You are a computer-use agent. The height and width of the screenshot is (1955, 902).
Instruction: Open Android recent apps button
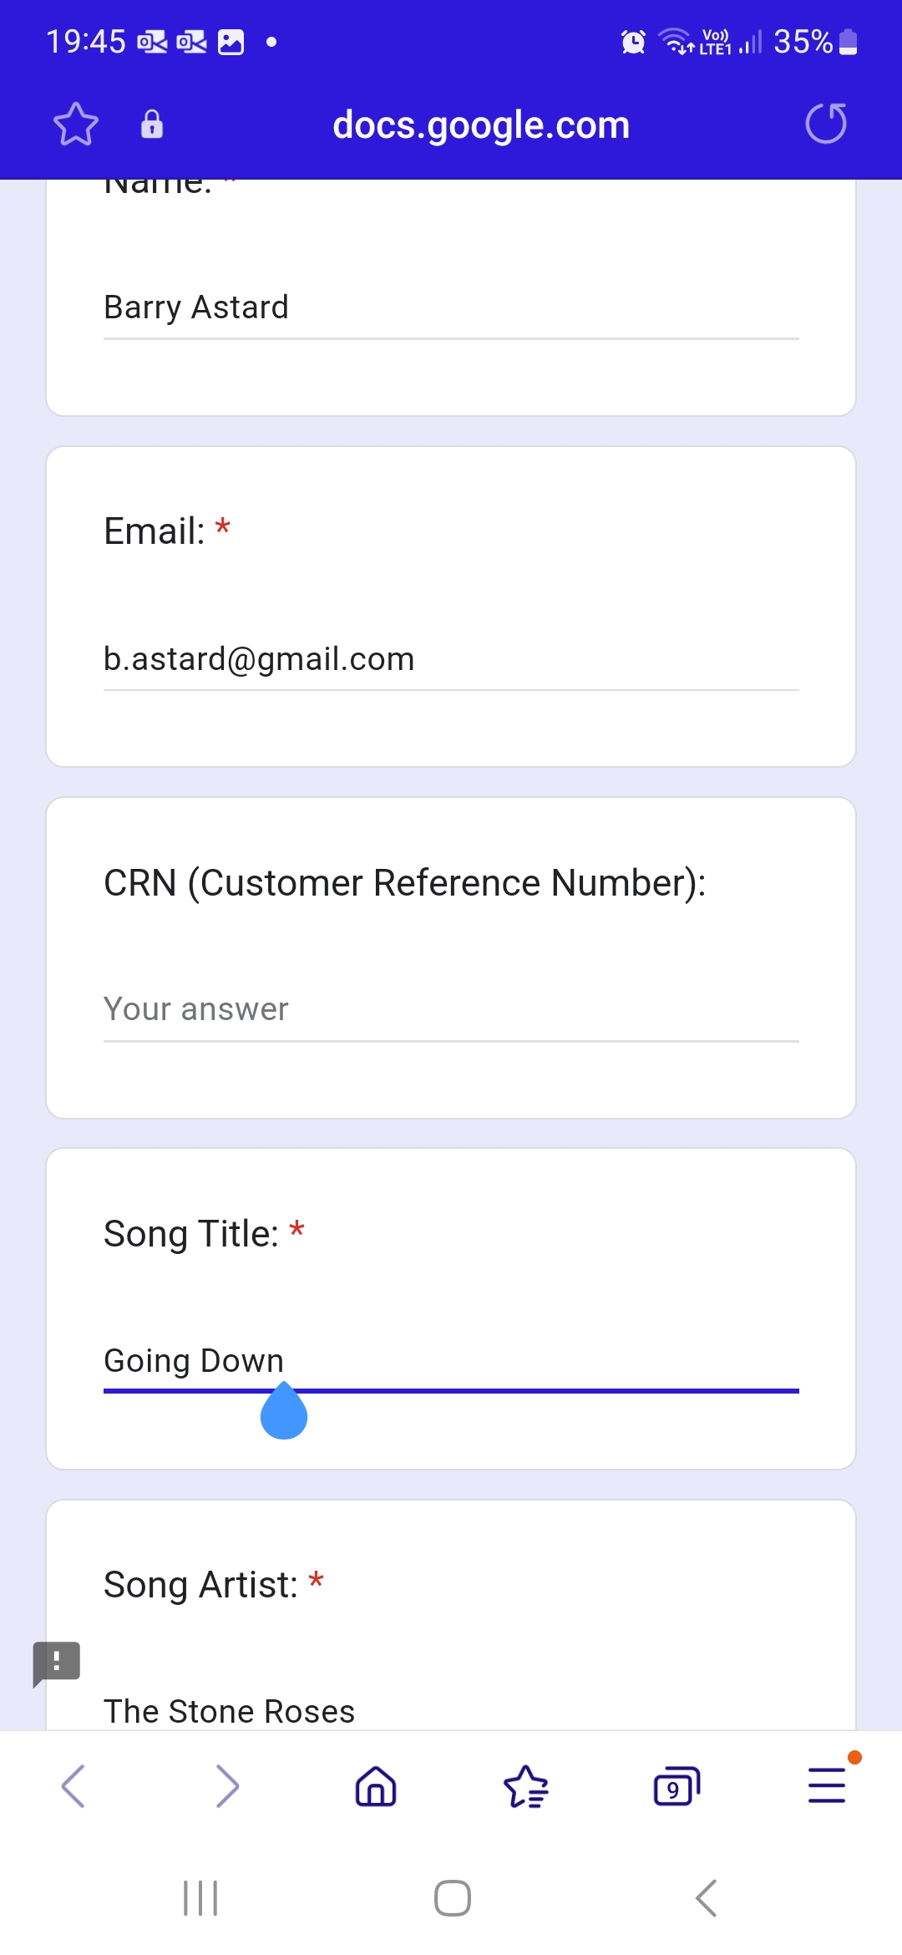(200, 1898)
